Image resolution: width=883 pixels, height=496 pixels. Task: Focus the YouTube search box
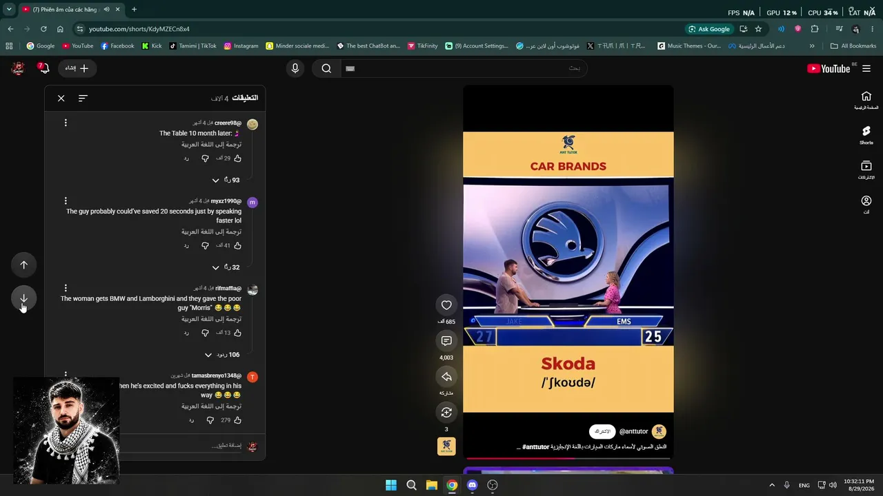464,68
